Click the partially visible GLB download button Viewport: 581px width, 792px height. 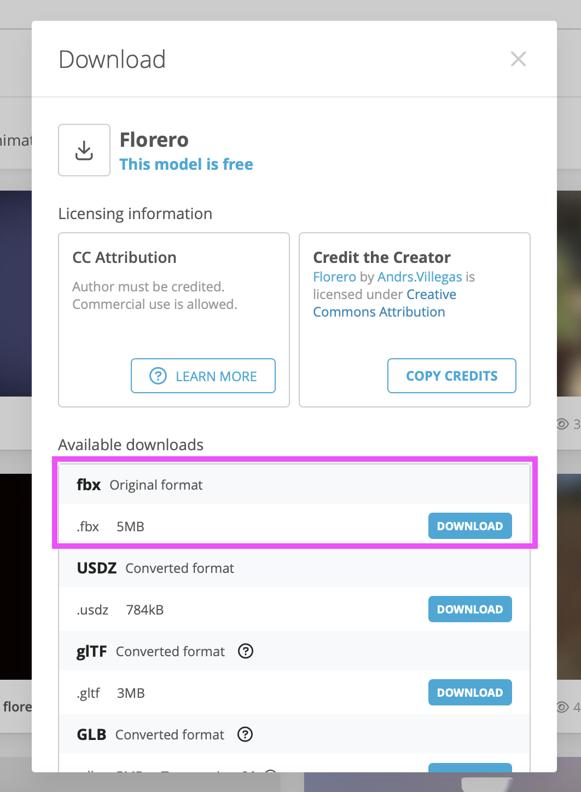(x=469, y=767)
